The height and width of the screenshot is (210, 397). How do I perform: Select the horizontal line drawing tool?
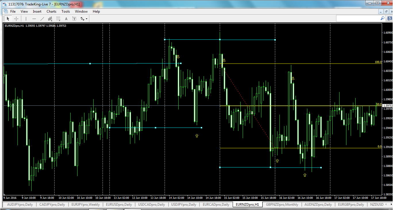point(34,18)
